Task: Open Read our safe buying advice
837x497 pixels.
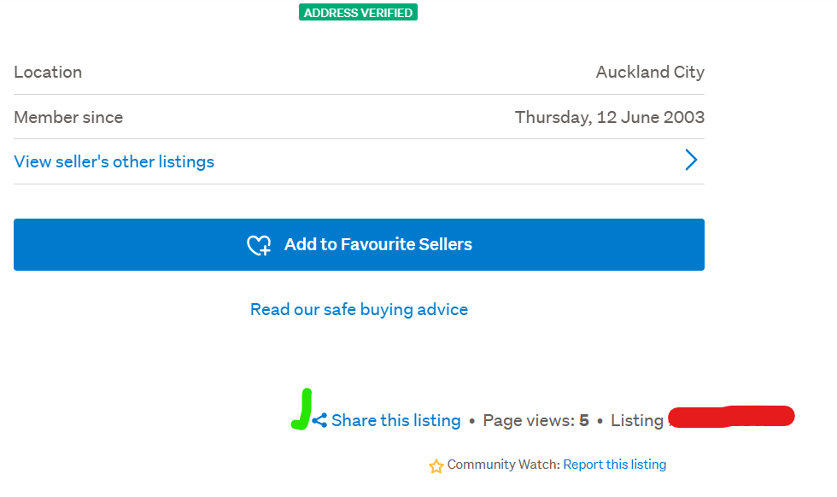Action: (359, 309)
